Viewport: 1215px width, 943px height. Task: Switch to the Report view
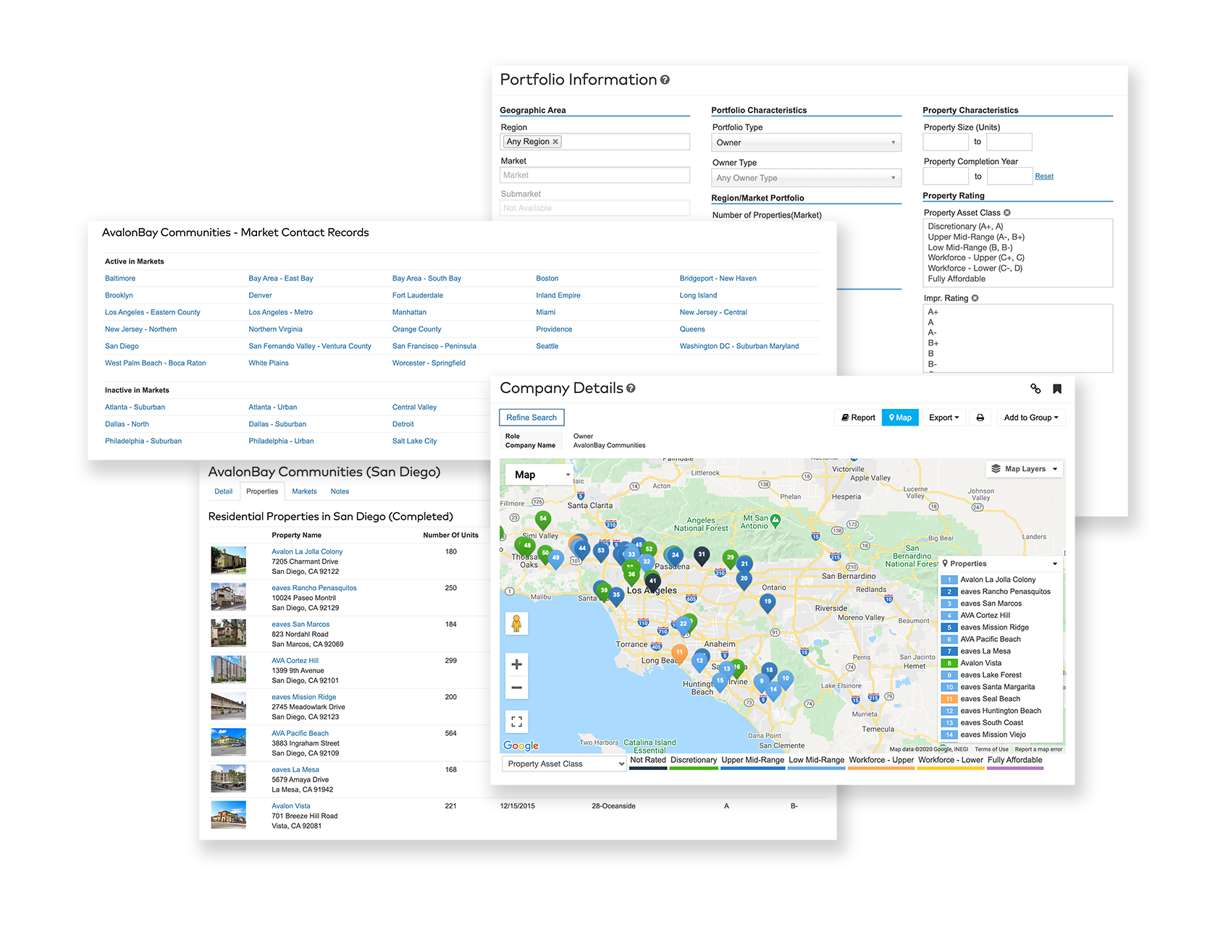[858, 418]
